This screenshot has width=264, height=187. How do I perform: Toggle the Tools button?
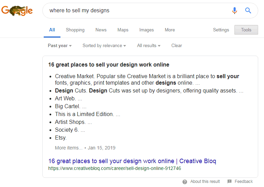click(246, 30)
